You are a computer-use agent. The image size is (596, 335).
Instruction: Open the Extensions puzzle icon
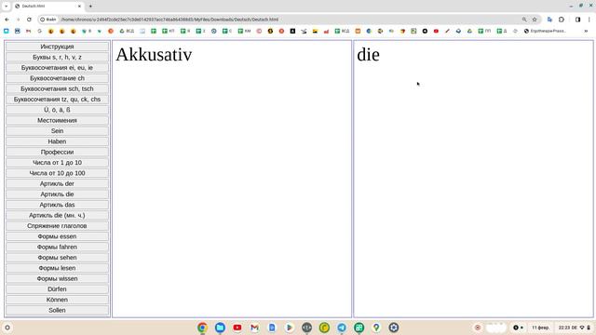pyautogui.click(x=562, y=20)
